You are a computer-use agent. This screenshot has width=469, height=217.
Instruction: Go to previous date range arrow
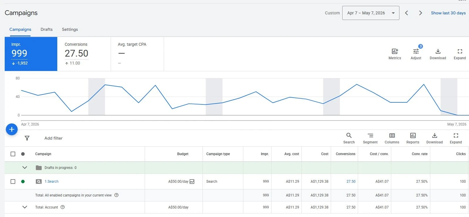point(406,13)
